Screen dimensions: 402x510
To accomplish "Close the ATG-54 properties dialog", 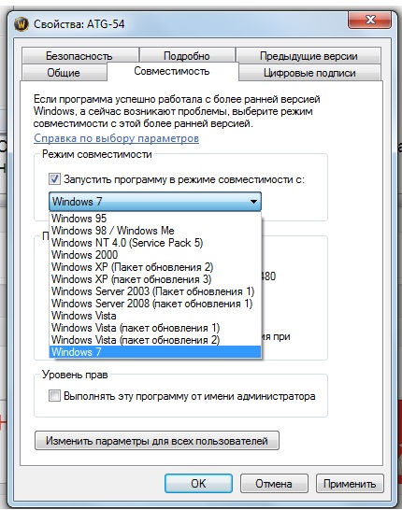I will pos(369,21).
